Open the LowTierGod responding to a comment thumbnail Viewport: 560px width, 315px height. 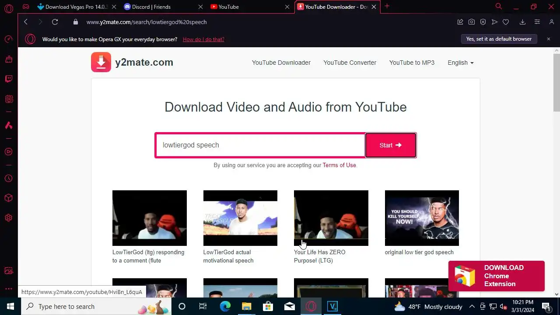click(150, 218)
